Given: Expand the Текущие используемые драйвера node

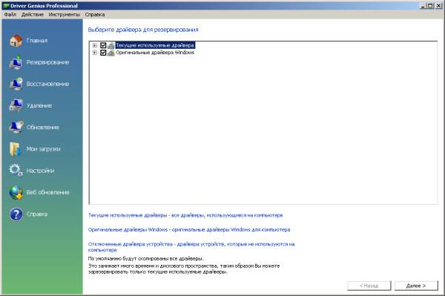Looking at the screenshot, I should point(95,45).
